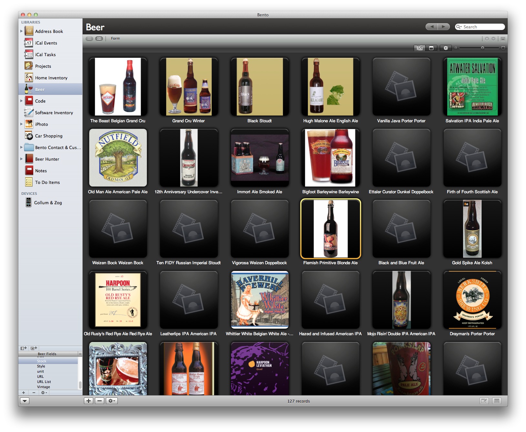Open the To Do Items library

(50, 182)
